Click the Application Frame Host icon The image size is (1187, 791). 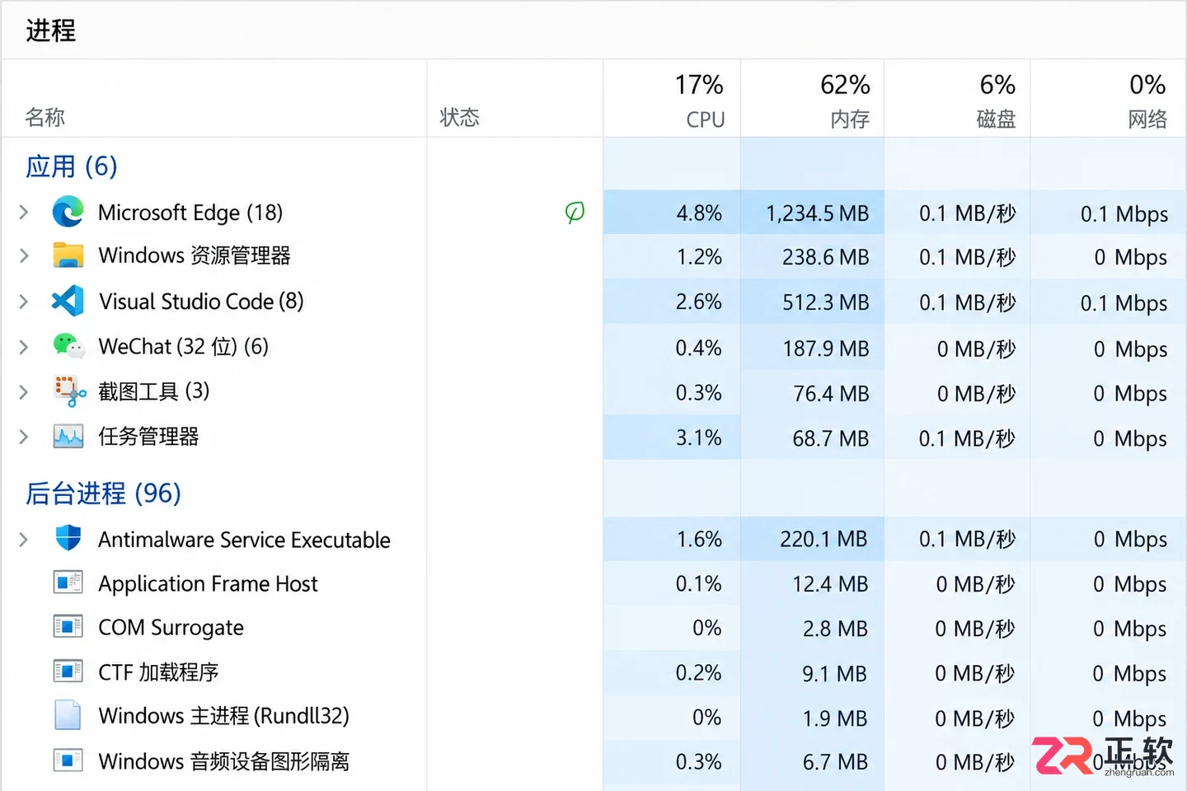point(68,583)
